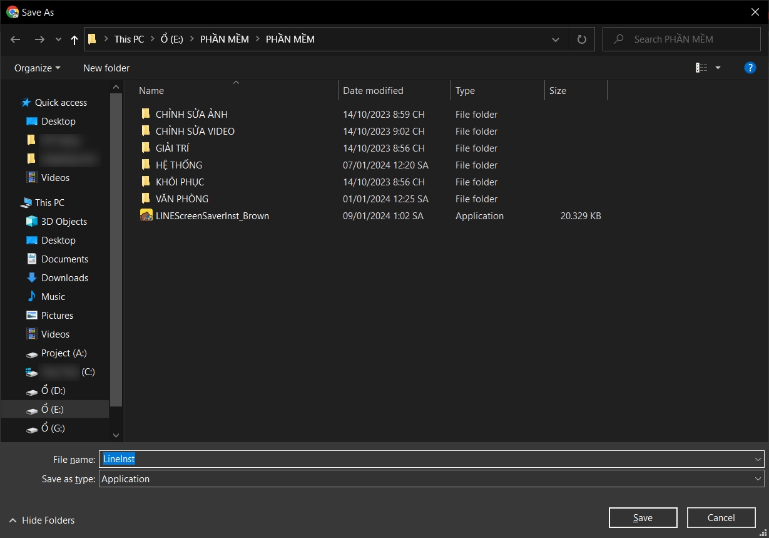Click the File name input field
This screenshot has height=538, width=769.
[x=427, y=459]
